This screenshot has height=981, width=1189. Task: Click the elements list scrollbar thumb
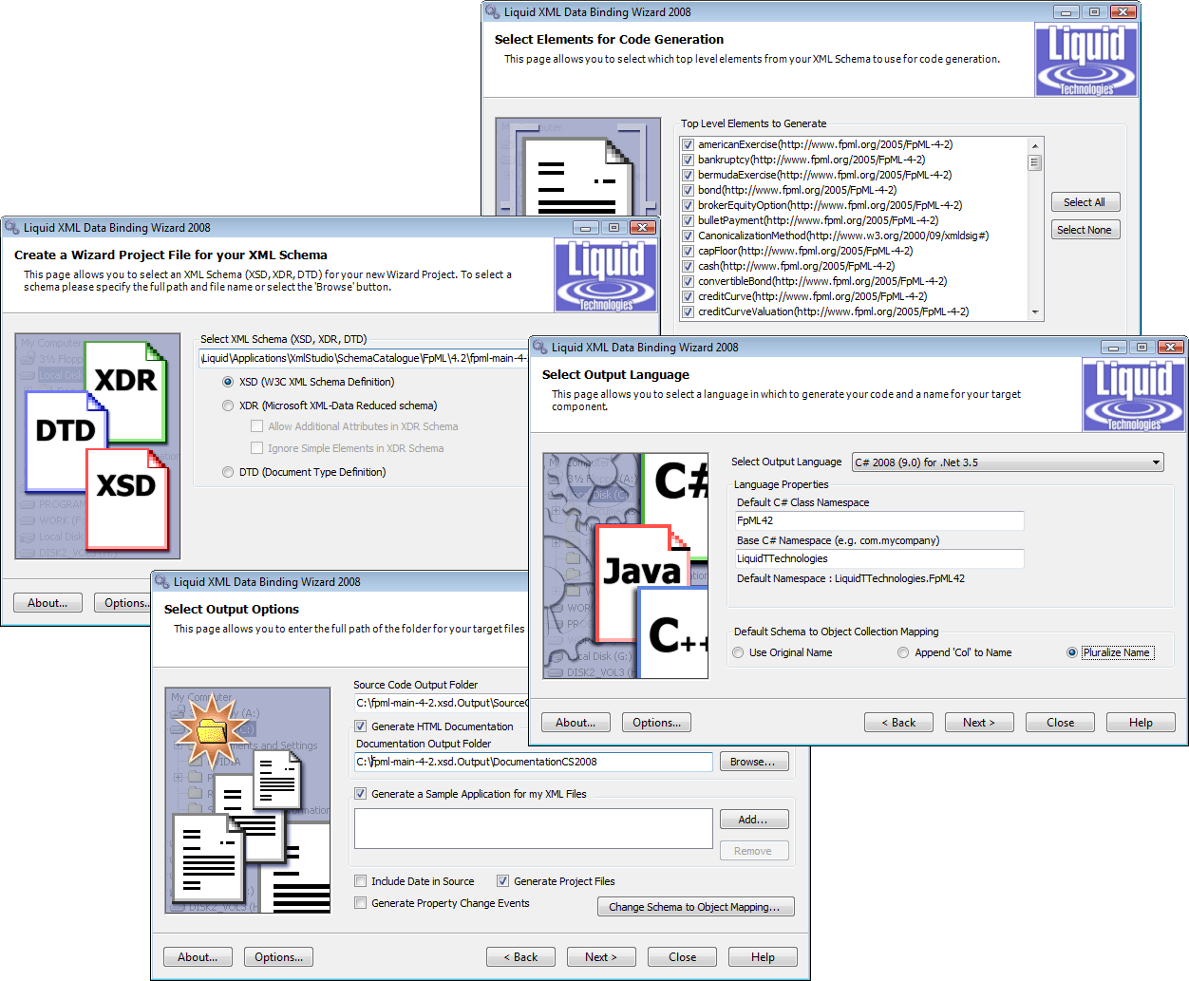(1035, 162)
